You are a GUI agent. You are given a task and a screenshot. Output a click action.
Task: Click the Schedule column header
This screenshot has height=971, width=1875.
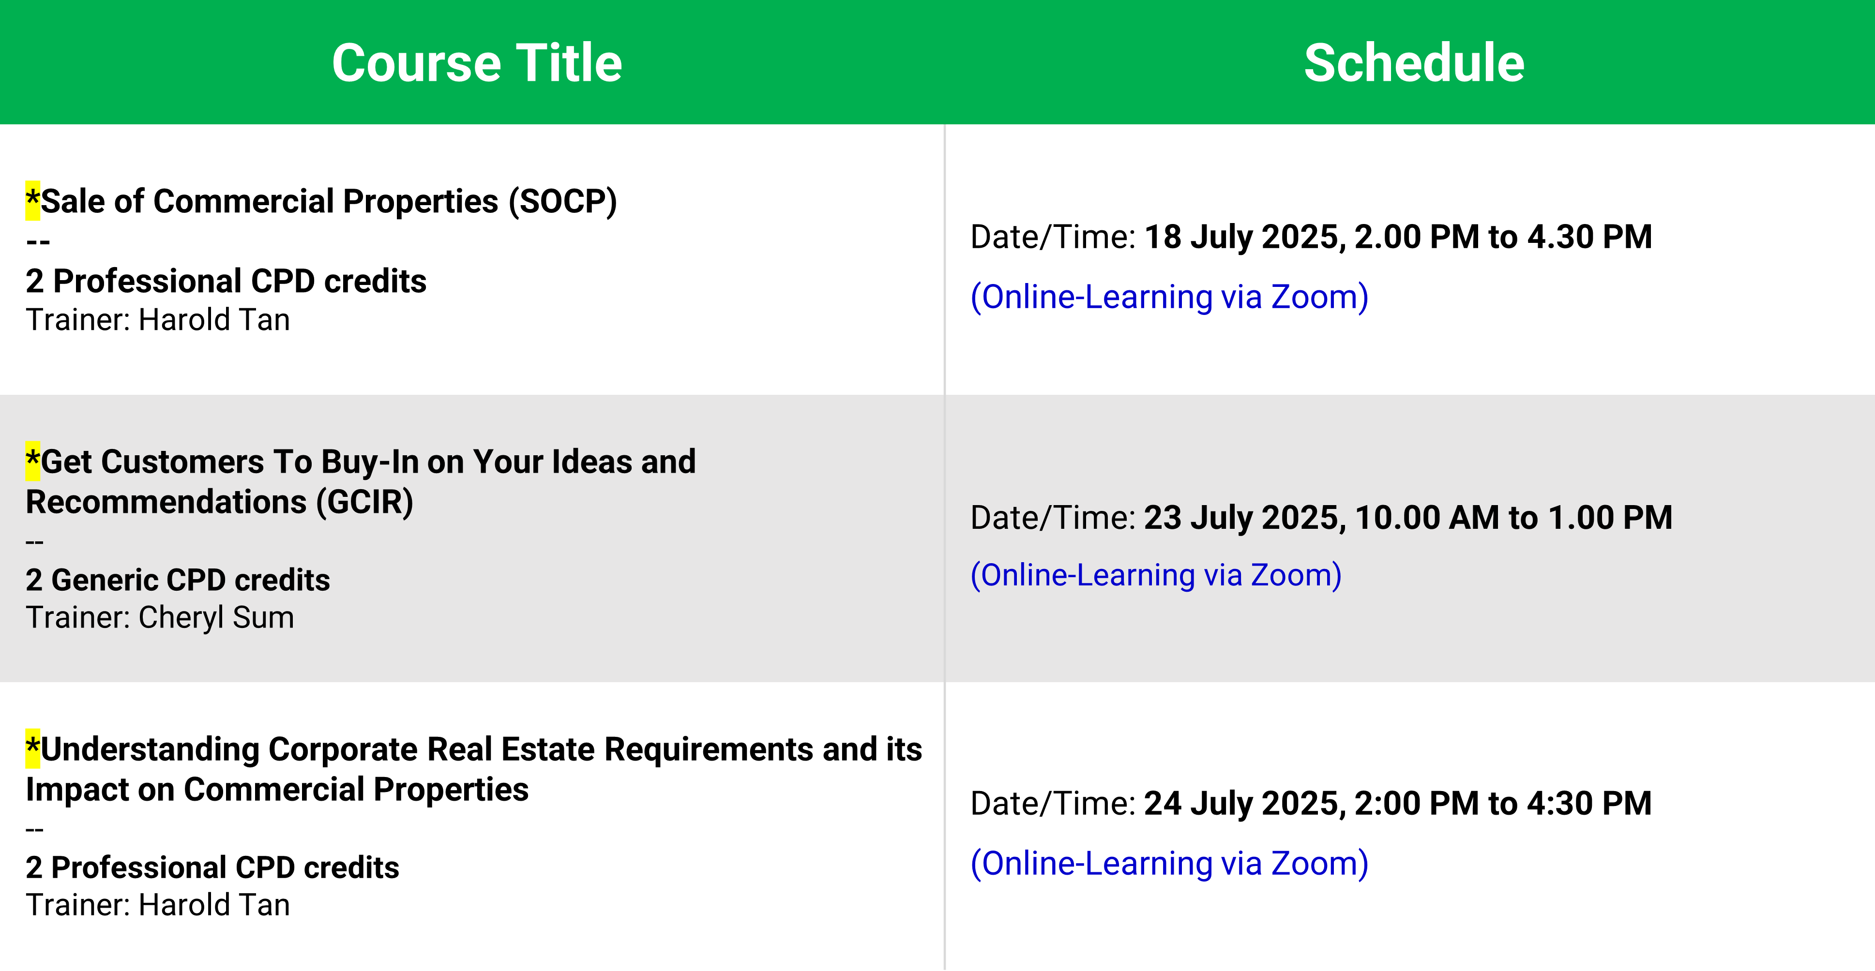coord(1414,62)
